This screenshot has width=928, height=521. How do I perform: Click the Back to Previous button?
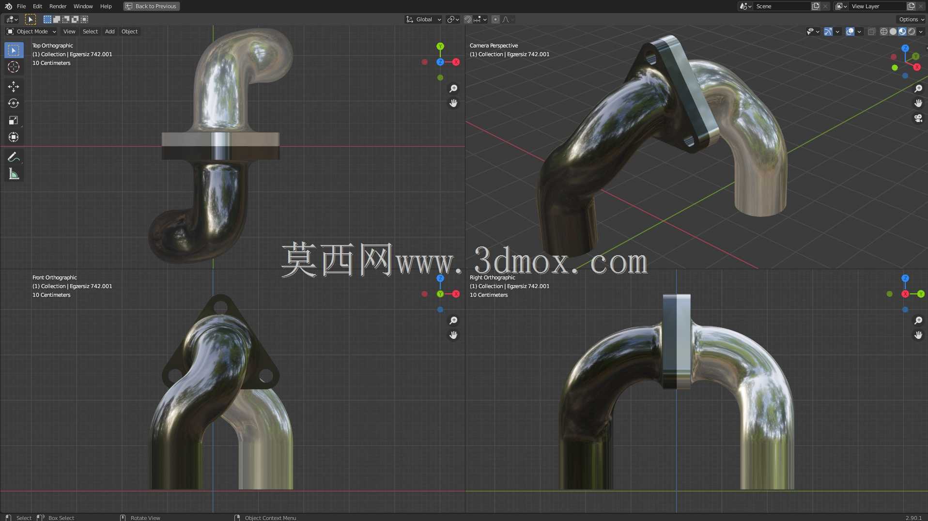point(152,6)
